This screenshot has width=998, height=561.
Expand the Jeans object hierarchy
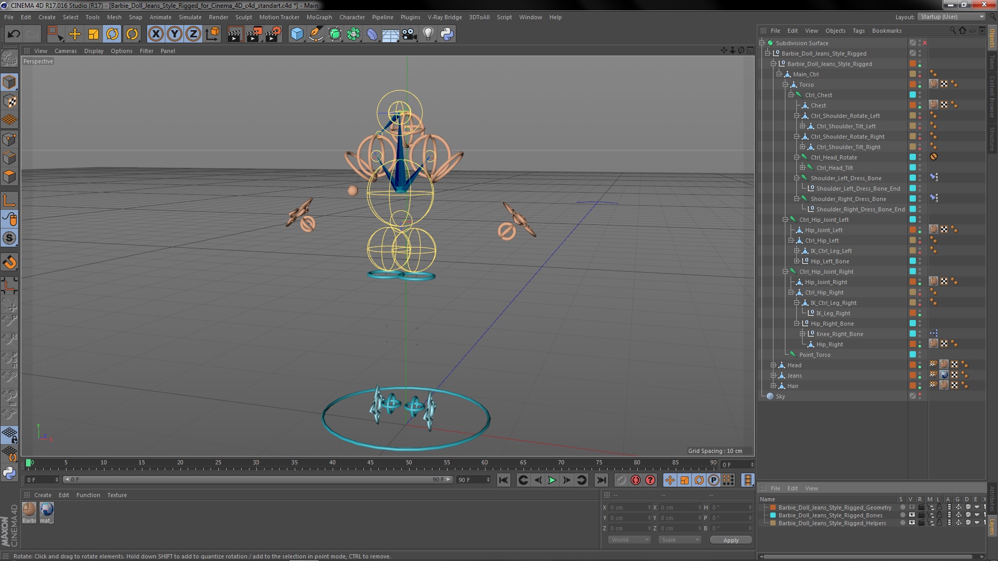773,376
